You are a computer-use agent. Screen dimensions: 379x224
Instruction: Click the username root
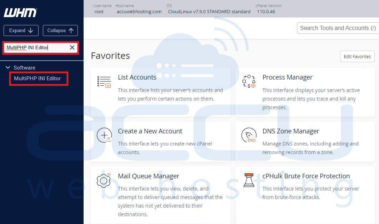(x=99, y=11)
